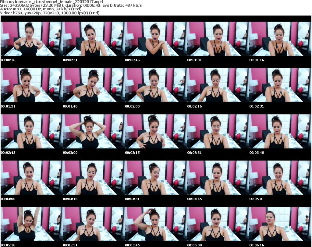Click the thumbnail frame at 00:04:16
This screenshot has height=247, width=312.
[94, 178]
